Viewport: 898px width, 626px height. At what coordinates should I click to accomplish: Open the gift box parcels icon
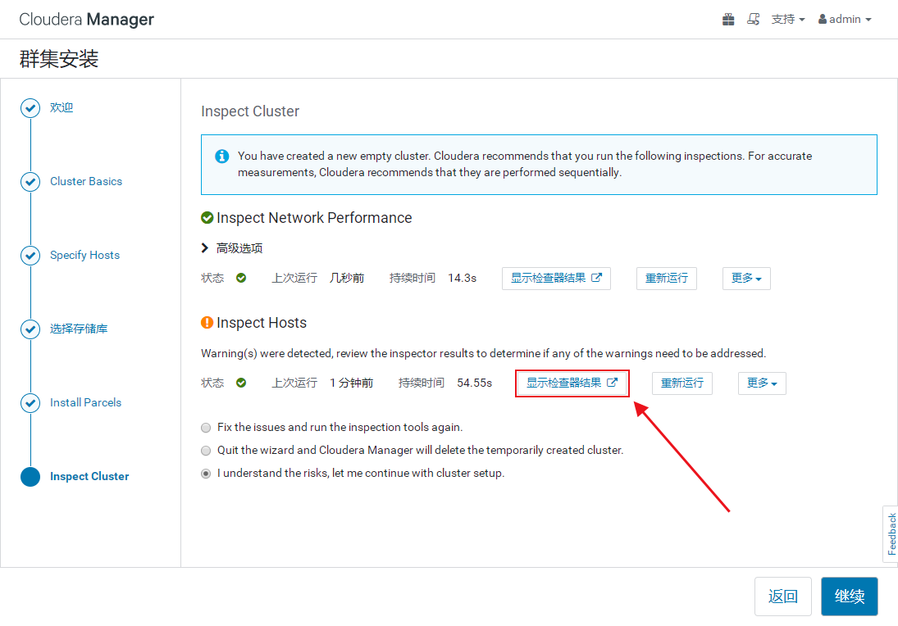tap(728, 20)
